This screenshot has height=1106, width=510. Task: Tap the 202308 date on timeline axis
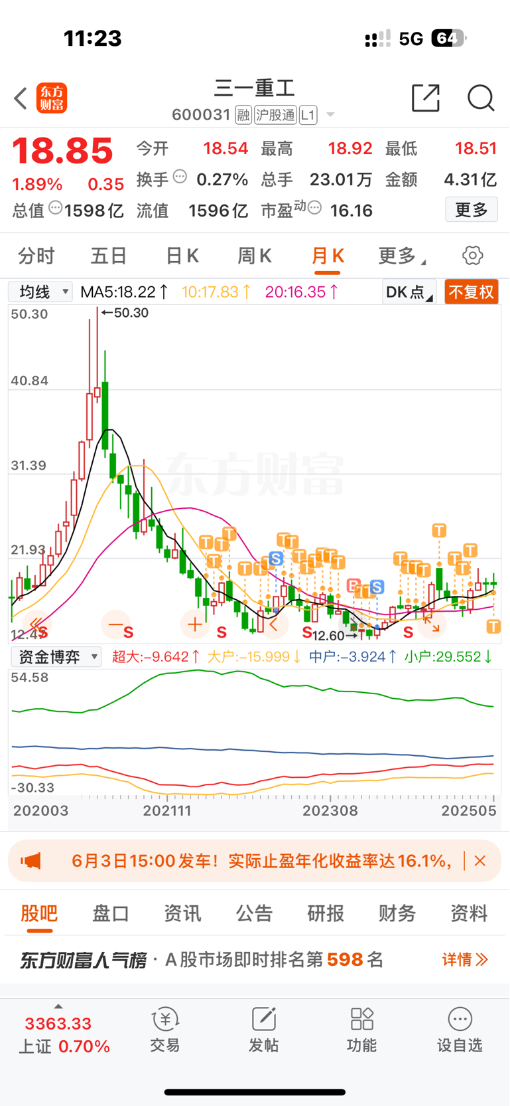(330, 811)
